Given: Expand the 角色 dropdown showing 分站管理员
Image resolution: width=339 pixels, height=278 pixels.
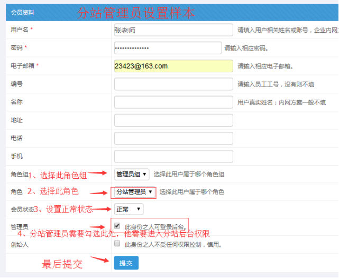Looking at the screenshot, I should click(134, 191).
